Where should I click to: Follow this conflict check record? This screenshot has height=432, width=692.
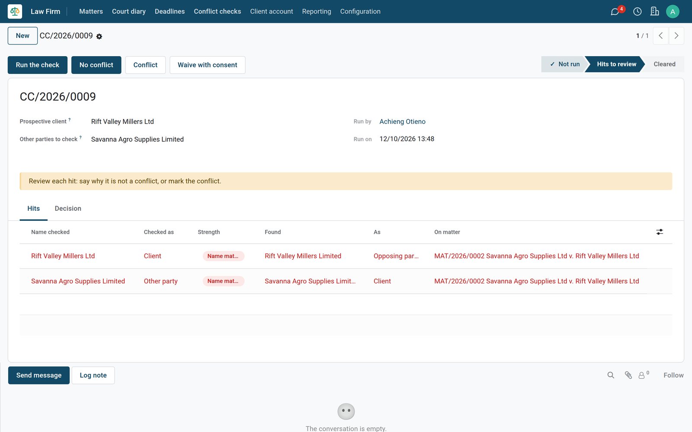[x=673, y=375]
